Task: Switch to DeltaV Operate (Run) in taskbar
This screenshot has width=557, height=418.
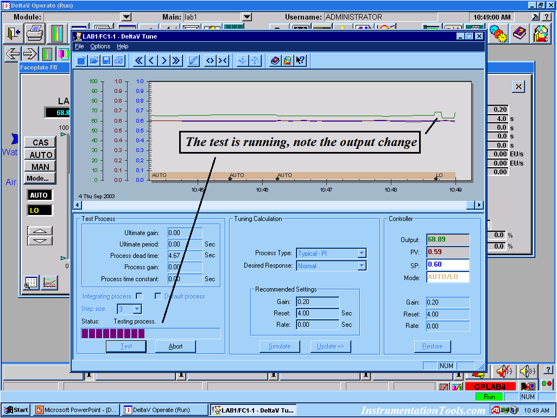Action: click(164, 410)
